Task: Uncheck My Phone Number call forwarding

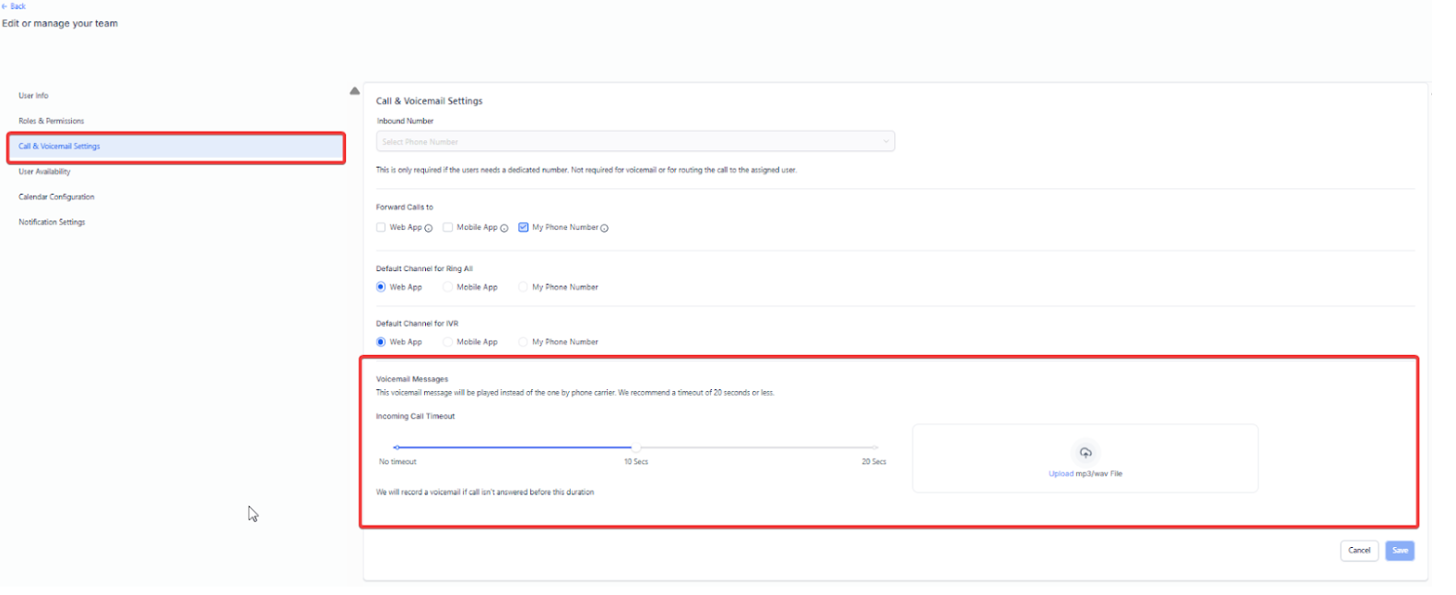Action: coord(524,227)
